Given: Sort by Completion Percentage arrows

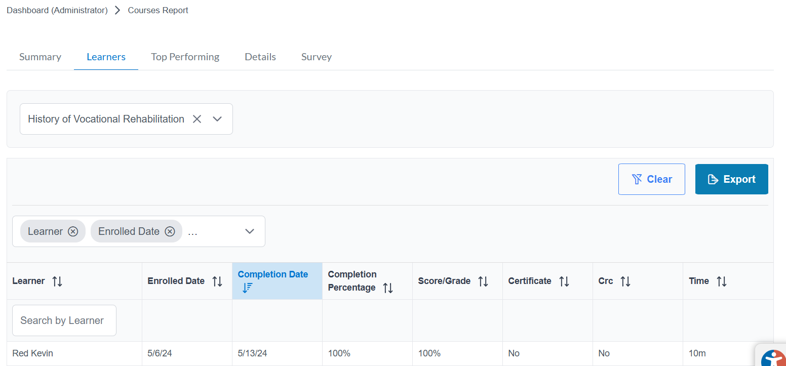Looking at the screenshot, I should click(388, 288).
